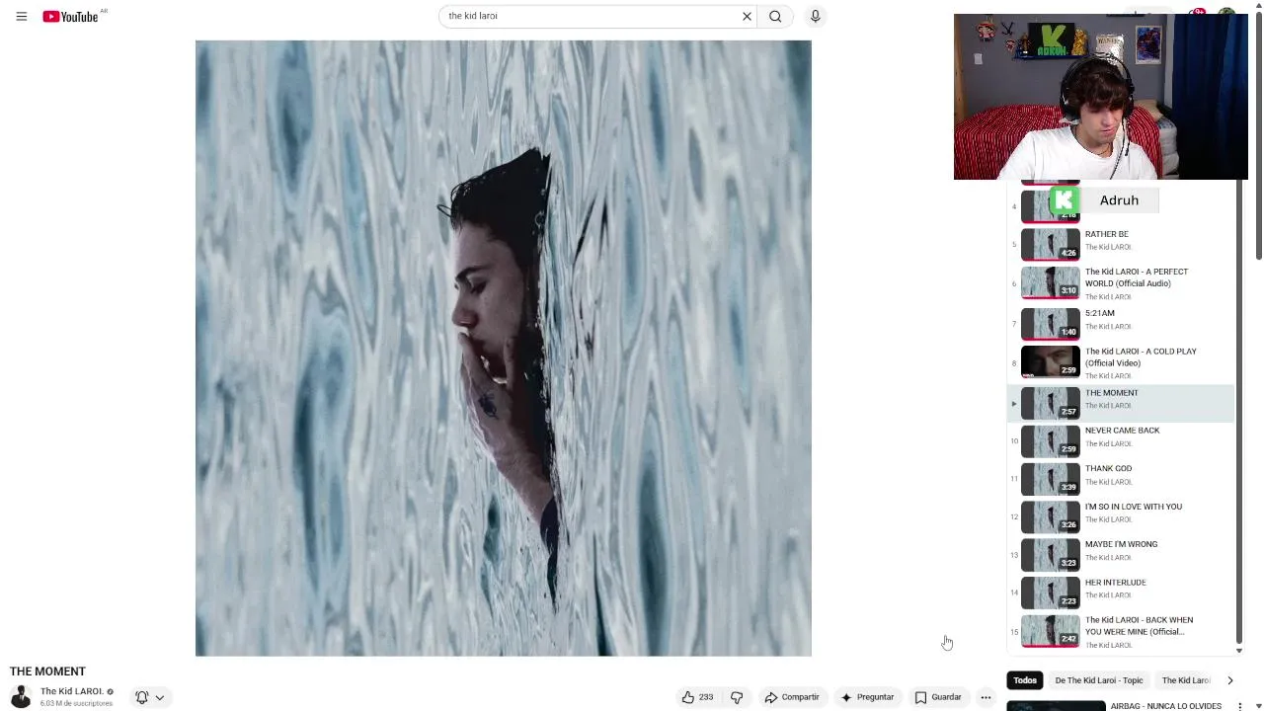Screen dimensions: 1264x711
Task: Open the hamburger guide menu
Action: pyautogui.click(x=21, y=16)
